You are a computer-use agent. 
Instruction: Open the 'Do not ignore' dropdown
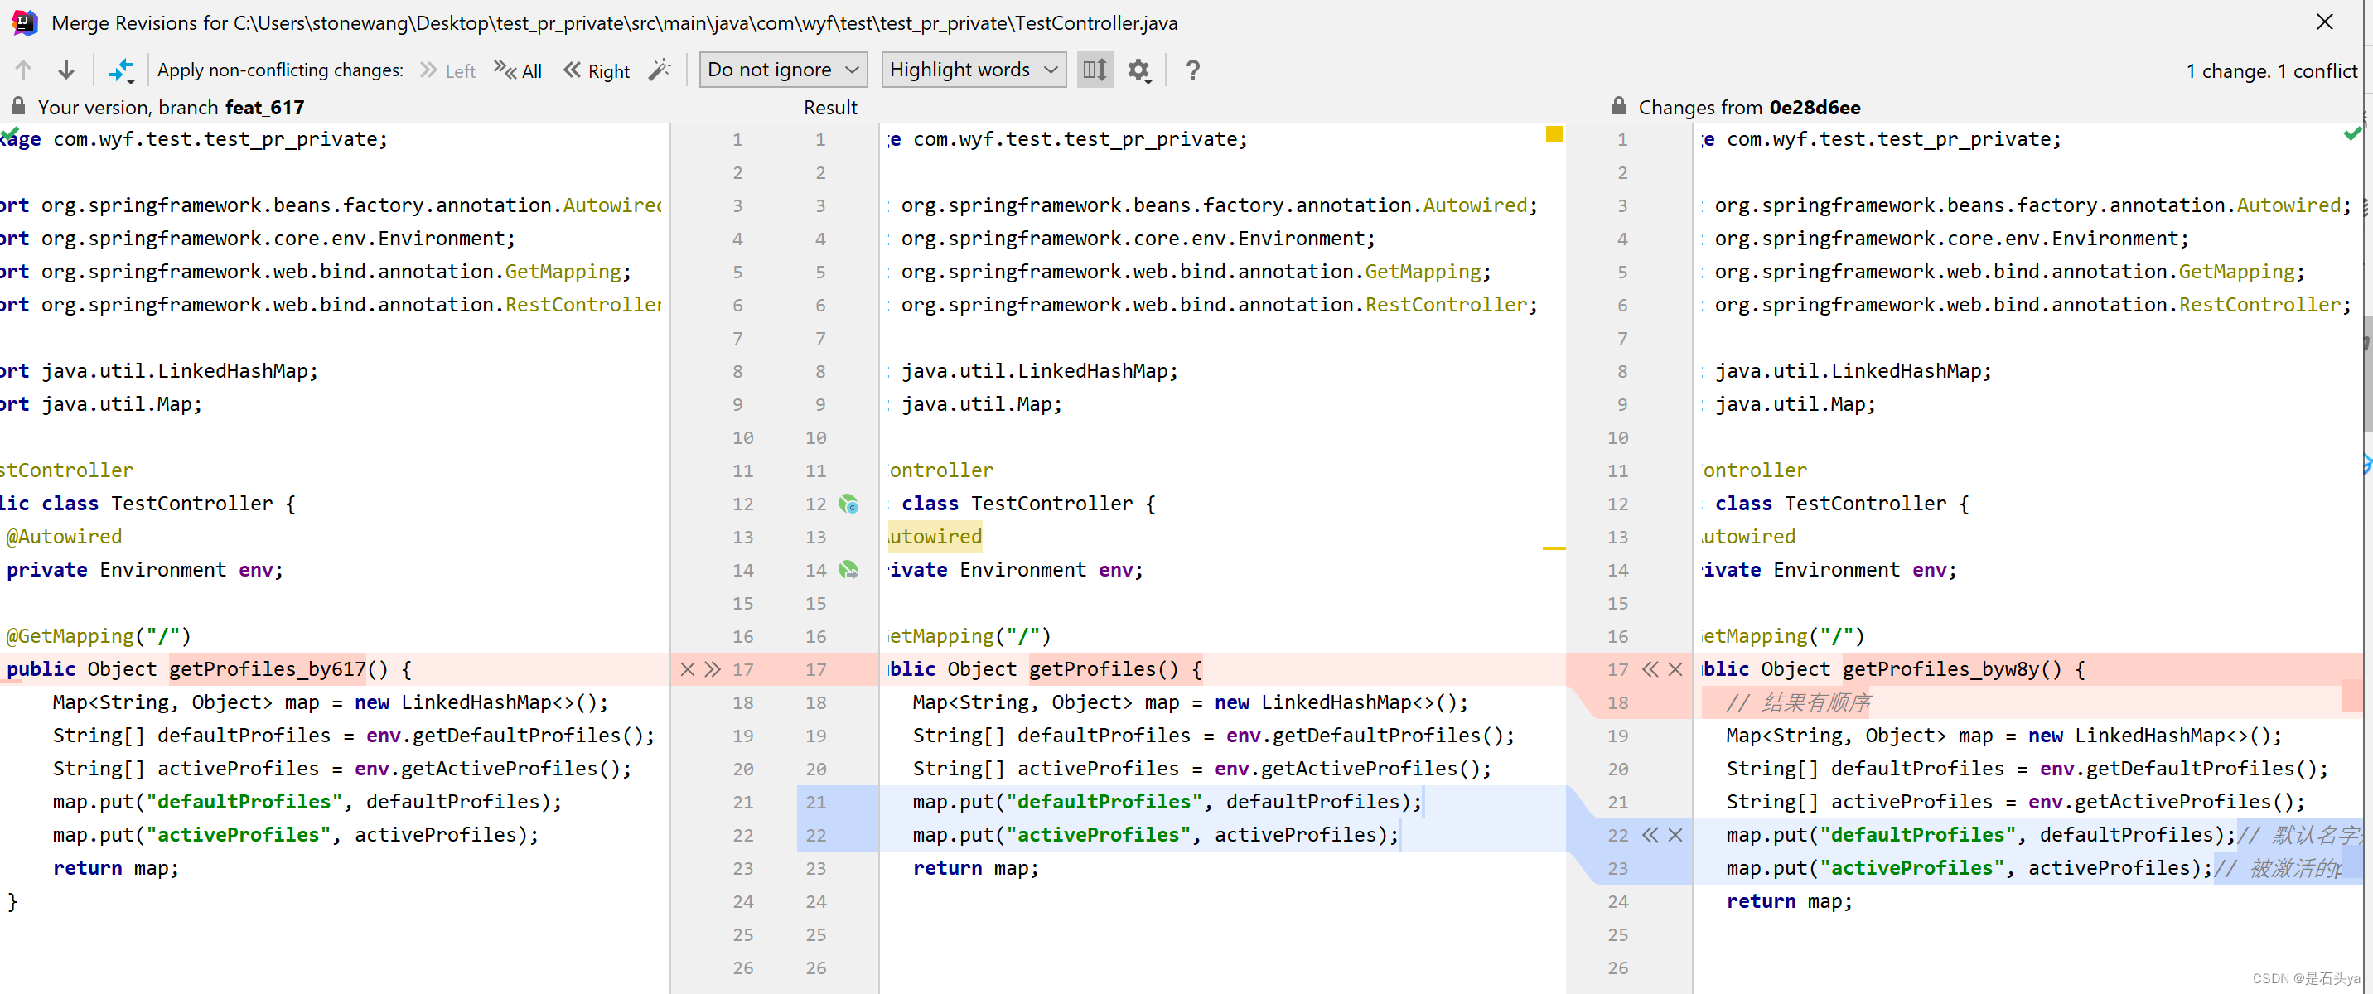pyautogui.click(x=783, y=69)
